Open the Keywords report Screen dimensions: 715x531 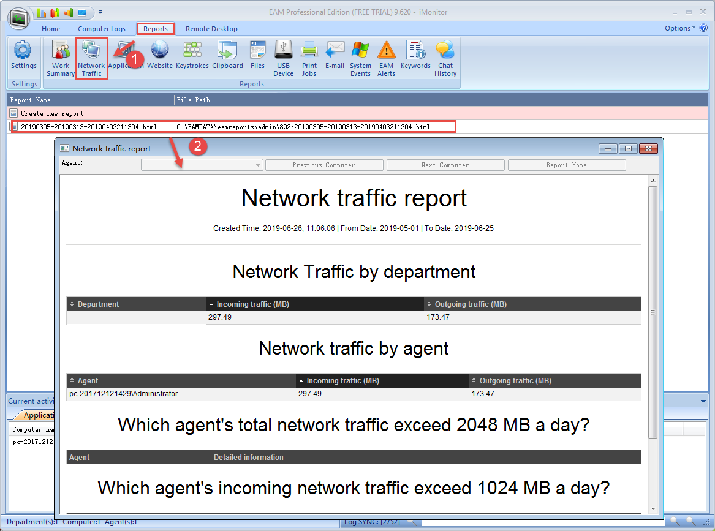[415, 56]
